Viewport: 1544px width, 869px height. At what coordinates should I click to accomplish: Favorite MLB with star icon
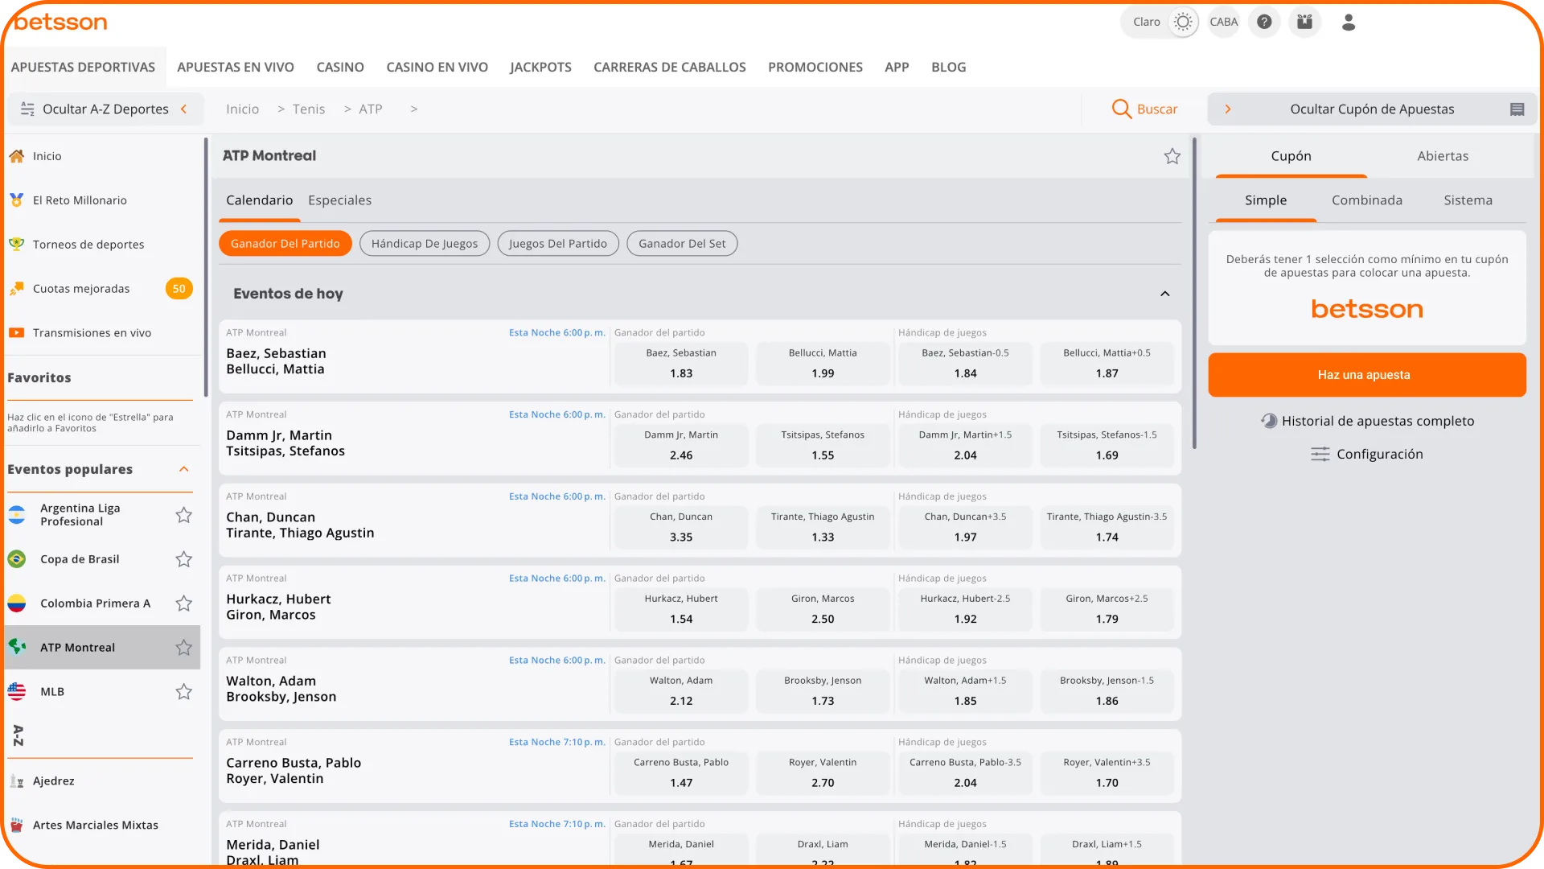click(184, 692)
